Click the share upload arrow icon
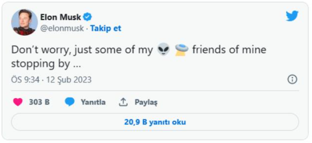 coord(123,102)
